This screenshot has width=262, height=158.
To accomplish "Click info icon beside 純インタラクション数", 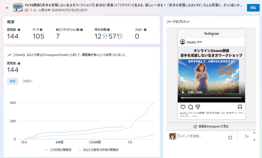I will point(82,30).
